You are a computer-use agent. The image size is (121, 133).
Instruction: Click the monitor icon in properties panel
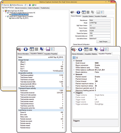(96, 49)
